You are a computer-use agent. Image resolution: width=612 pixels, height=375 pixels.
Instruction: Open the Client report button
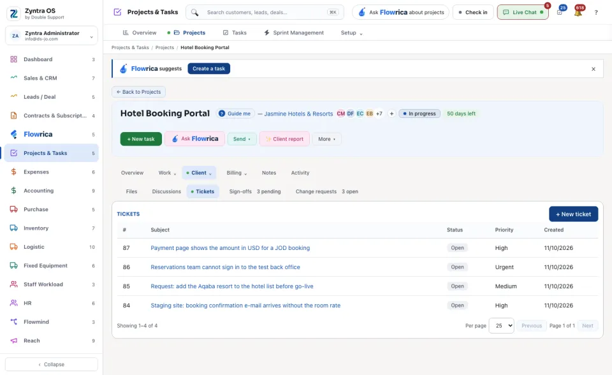click(284, 139)
